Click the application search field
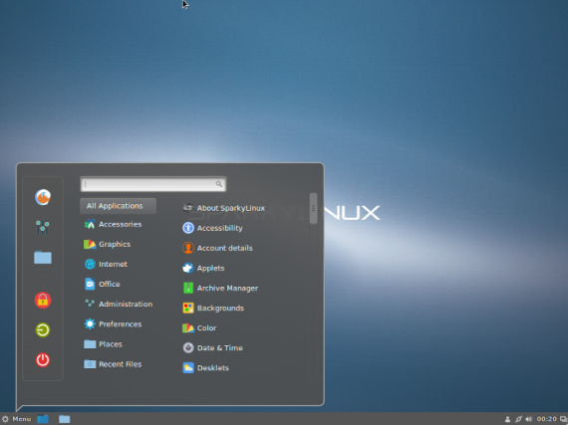 point(152,184)
